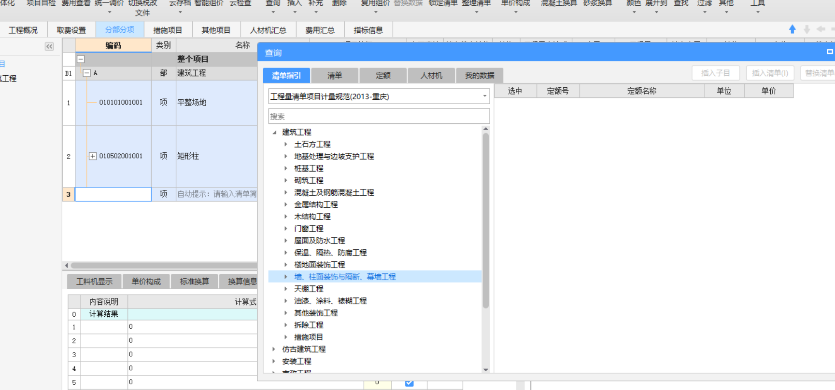
Task: Click the down arrow of the tree scrollbar
Action: 485,370
